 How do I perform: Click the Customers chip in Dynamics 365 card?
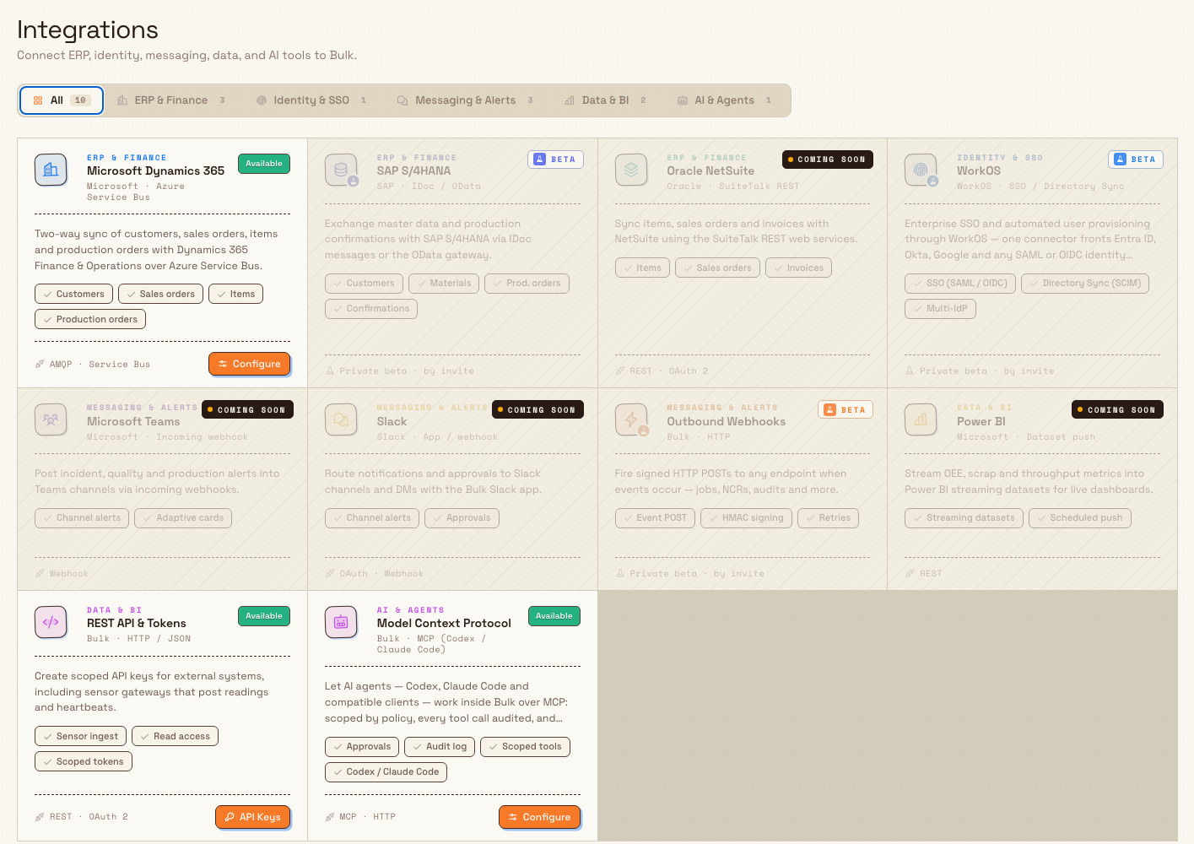[x=73, y=294]
